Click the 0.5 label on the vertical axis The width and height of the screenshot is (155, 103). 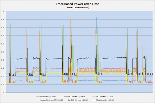[3, 52]
